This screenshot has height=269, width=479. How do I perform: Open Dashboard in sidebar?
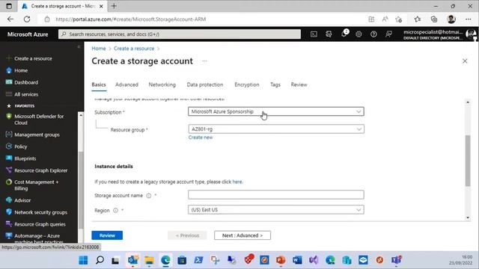[x=26, y=82]
